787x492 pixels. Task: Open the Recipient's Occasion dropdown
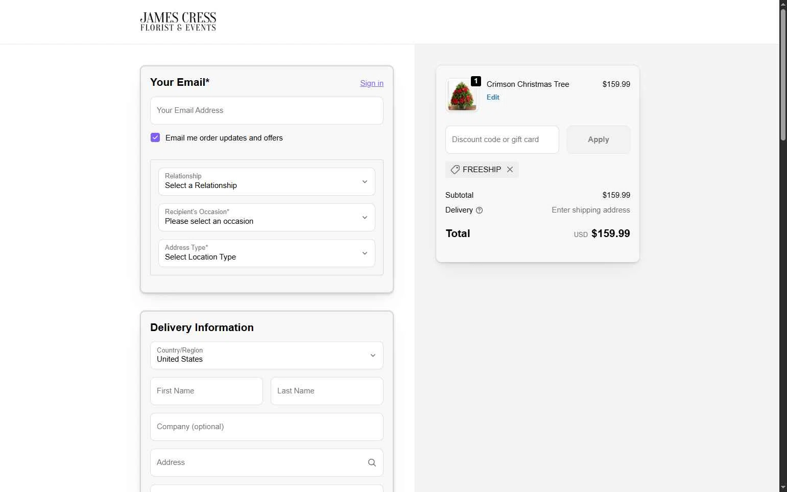tap(267, 217)
